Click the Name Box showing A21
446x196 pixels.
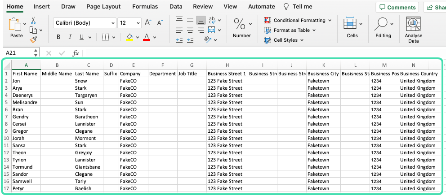18,53
